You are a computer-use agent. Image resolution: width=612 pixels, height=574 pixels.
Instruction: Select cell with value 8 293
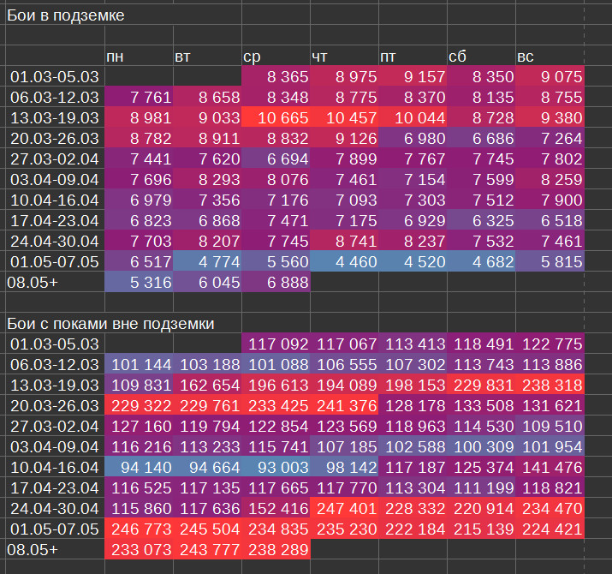(207, 179)
